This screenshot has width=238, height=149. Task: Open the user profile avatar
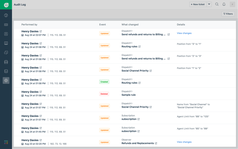[x=232, y=4]
